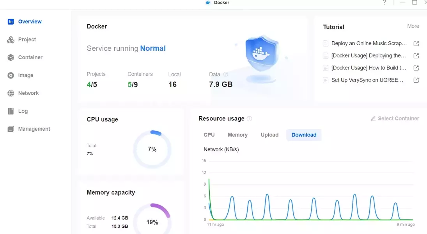
Task: Click document icon beside Deploy an Online Music
Action: (x=326, y=44)
